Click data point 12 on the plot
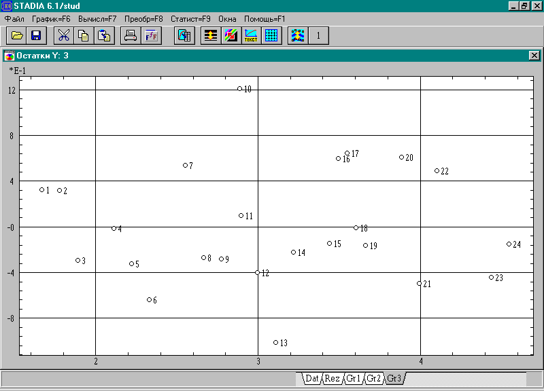Viewport: 544px width, 391px height. click(x=258, y=273)
